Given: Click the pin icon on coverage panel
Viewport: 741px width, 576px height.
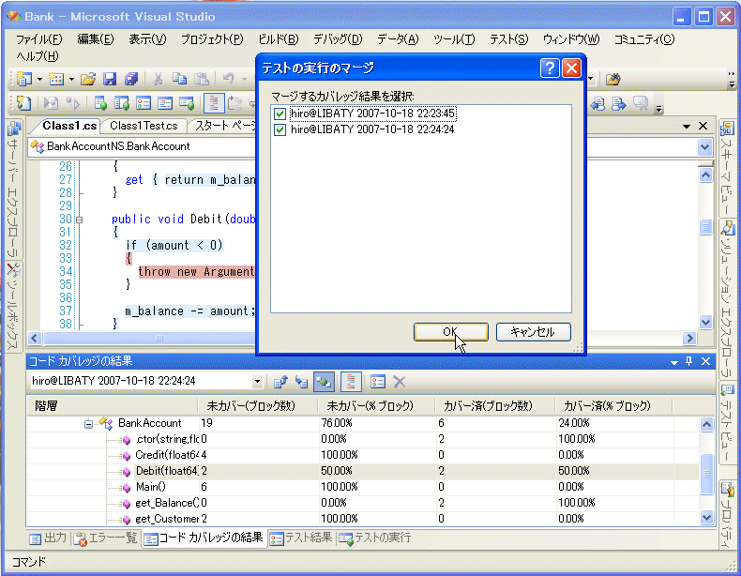Looking at the screenshot, I should coord(689,361).
